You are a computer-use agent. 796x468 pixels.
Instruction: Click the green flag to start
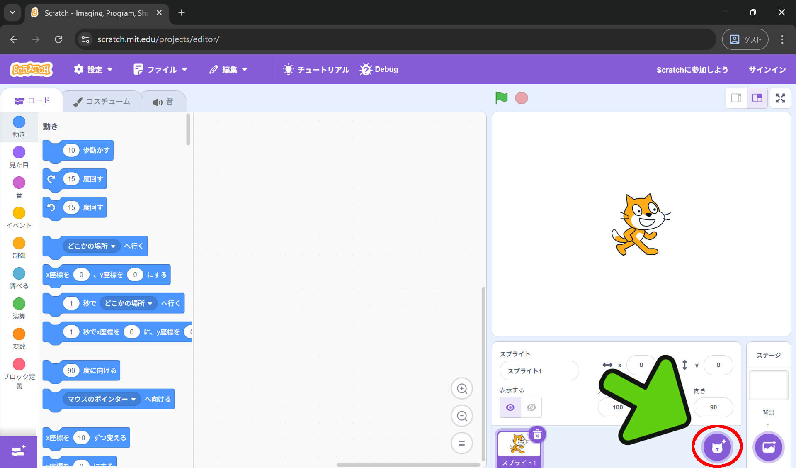coord(502,98)
